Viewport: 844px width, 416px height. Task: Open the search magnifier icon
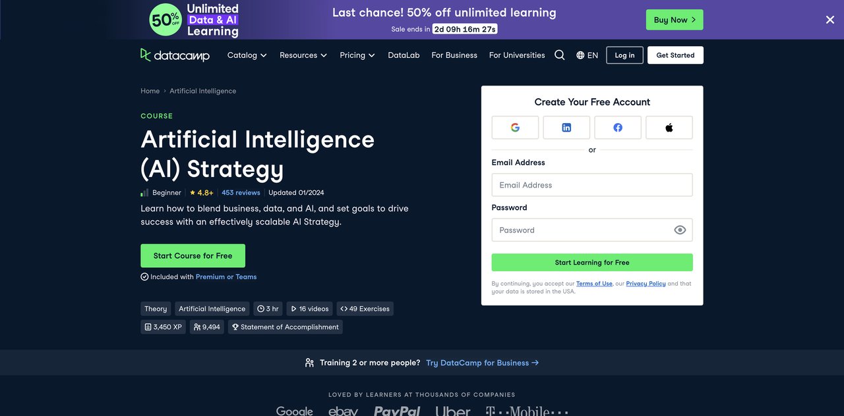click(x=560, y=55)
